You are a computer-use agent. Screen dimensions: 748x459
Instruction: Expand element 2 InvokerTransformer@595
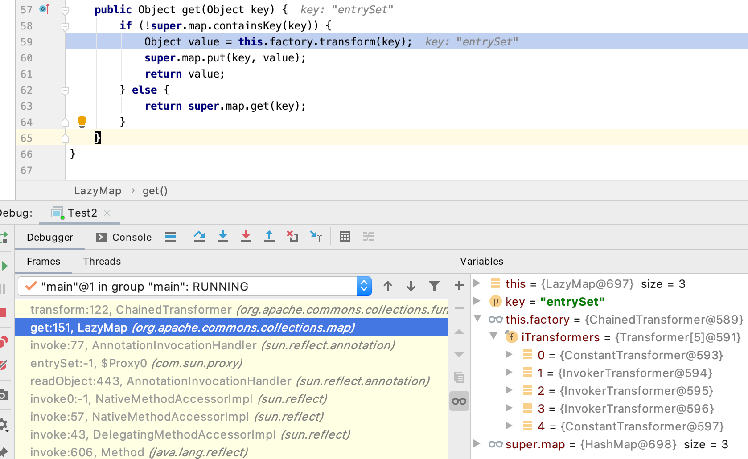(x=509, y=390)
